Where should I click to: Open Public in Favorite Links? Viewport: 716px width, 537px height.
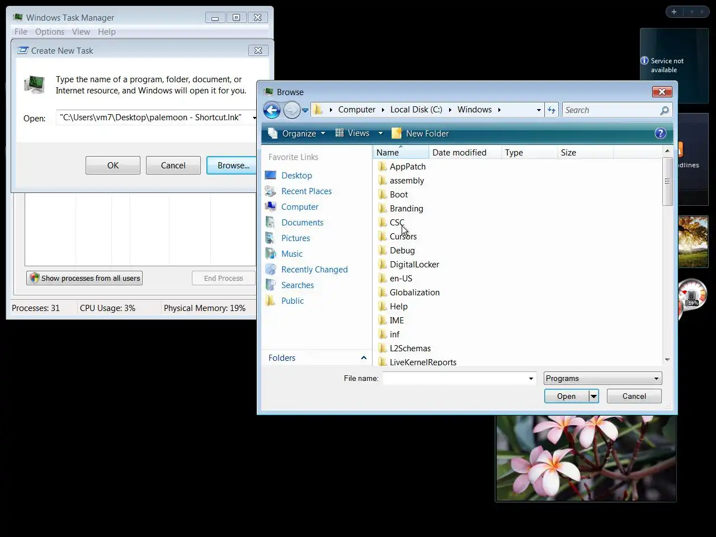(293, 301)
